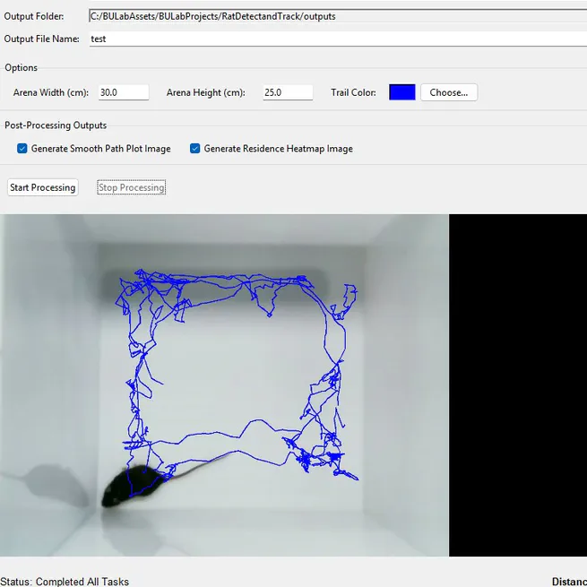Viewport: 587px width, 587px height.
Task: Click the 'Options' group heading
Action: [21, 68]
